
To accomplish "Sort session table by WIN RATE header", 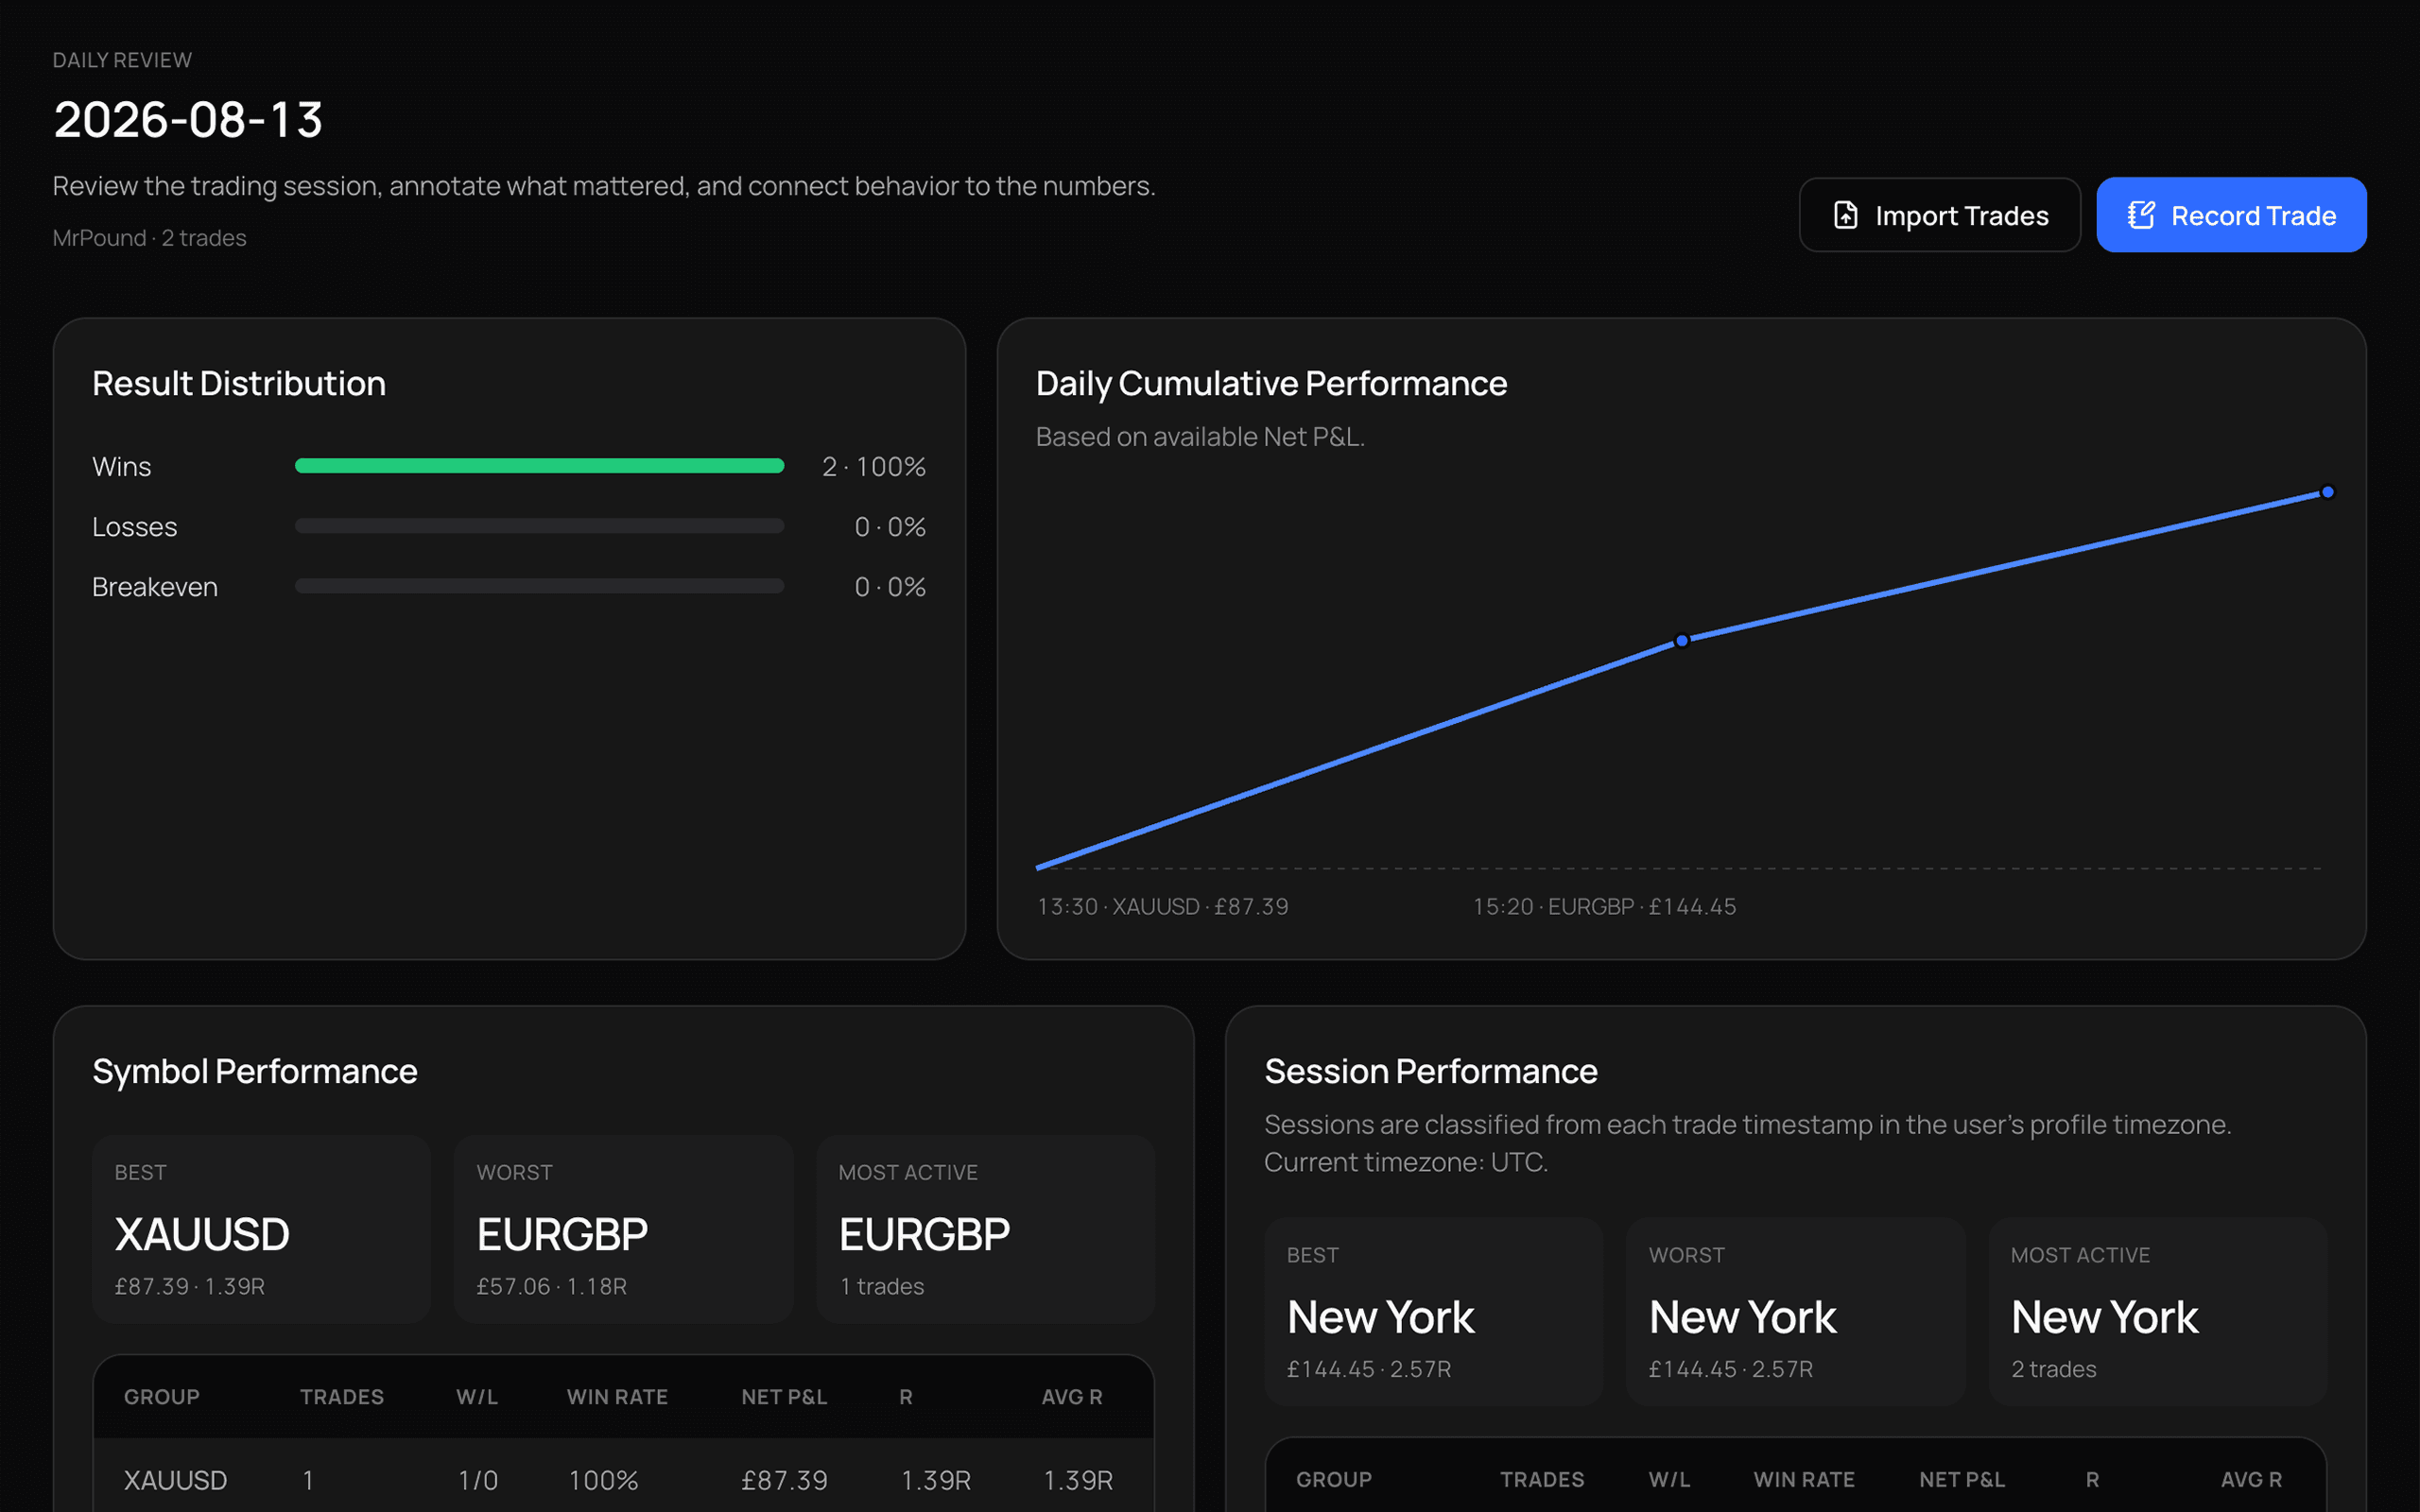I will [x=1804, y=1480].
